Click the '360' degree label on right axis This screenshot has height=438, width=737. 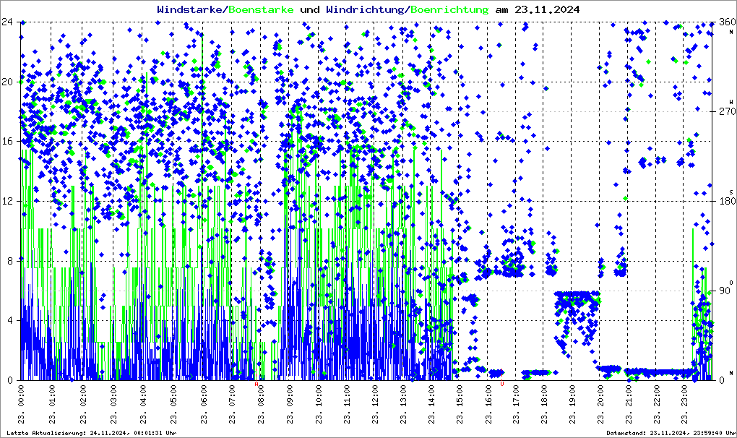click(x=725, y=22)
